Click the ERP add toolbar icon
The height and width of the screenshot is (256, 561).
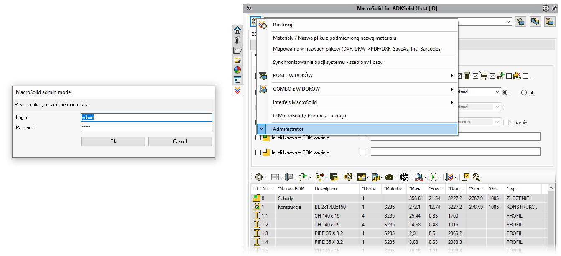(302, 177)
